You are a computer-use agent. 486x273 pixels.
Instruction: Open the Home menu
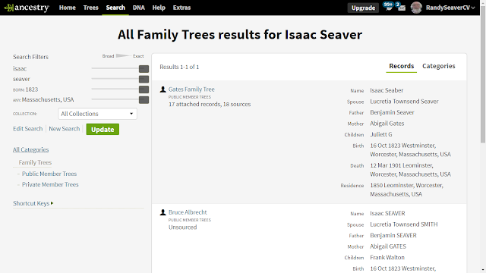click(68, 8)
